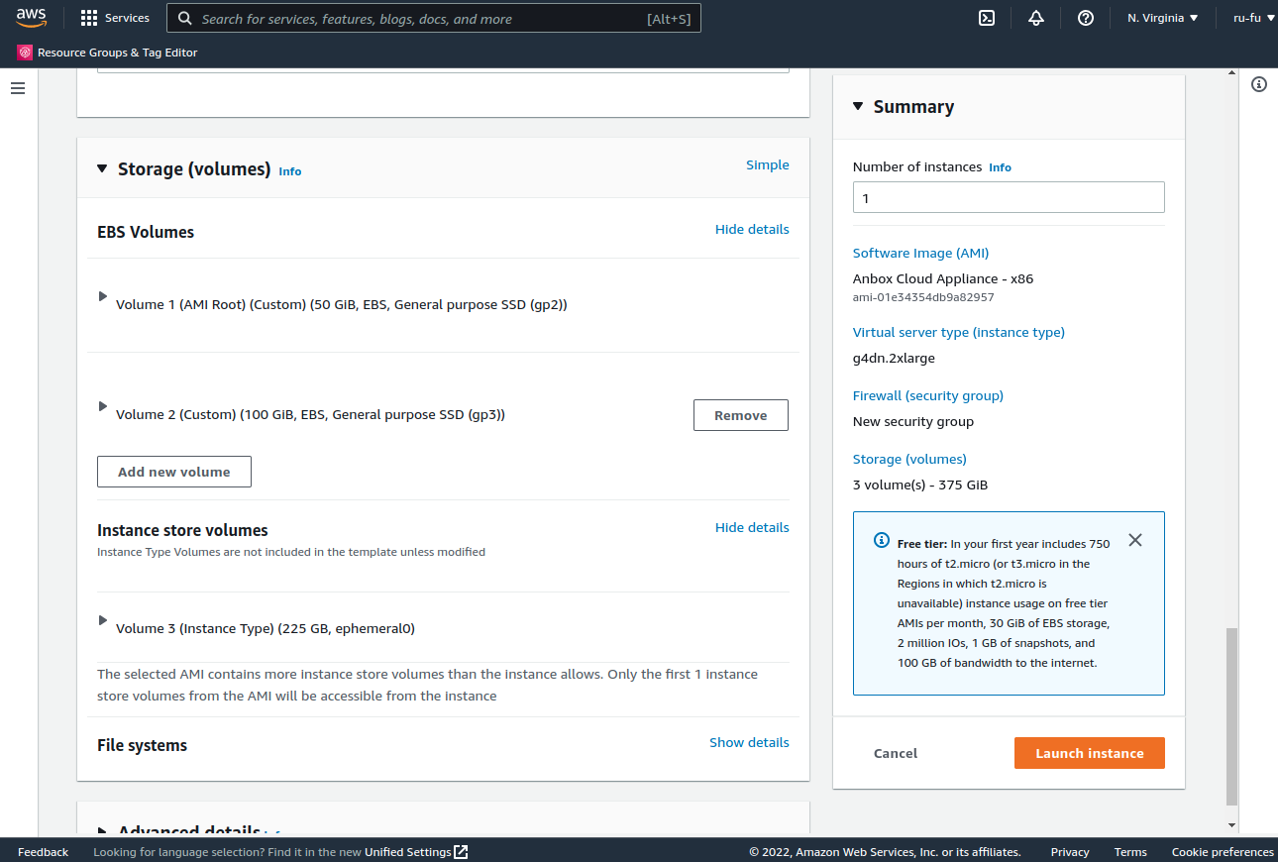1278x862 pixels.
Task: Remove Volume 2
Action: click(x=741, y=415)
